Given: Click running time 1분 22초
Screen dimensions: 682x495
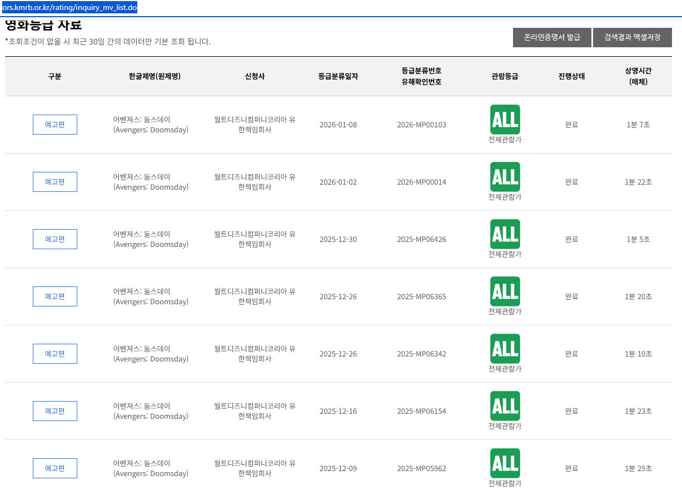Looking at the screenshot, I should pos(638,182).
